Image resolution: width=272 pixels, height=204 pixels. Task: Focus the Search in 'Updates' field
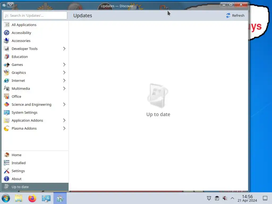pyautogui.click(x=35, y=15)
